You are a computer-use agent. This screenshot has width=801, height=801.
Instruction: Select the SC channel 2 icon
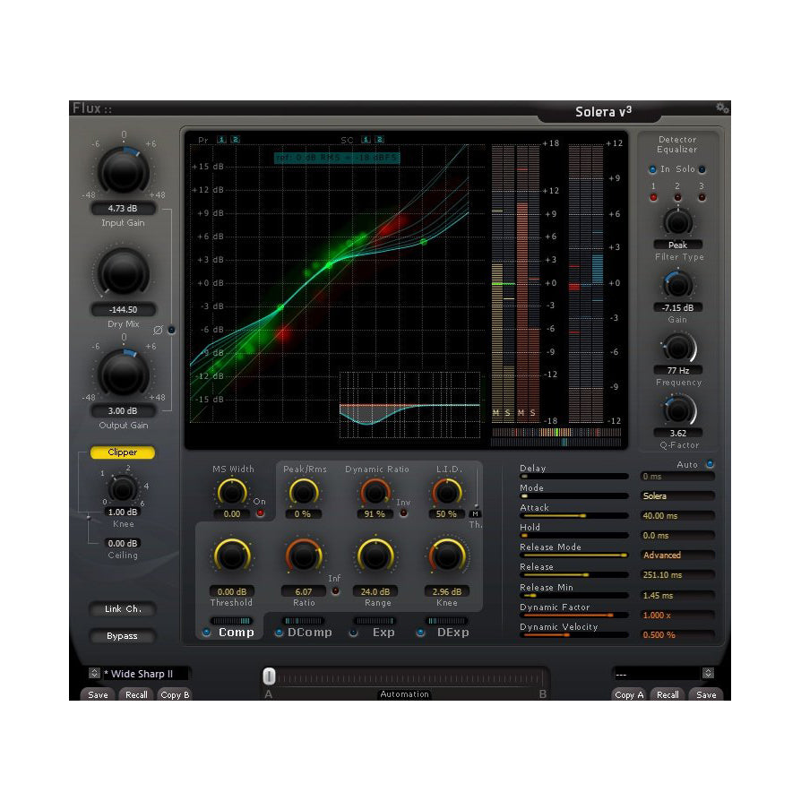tap(380, 140)
